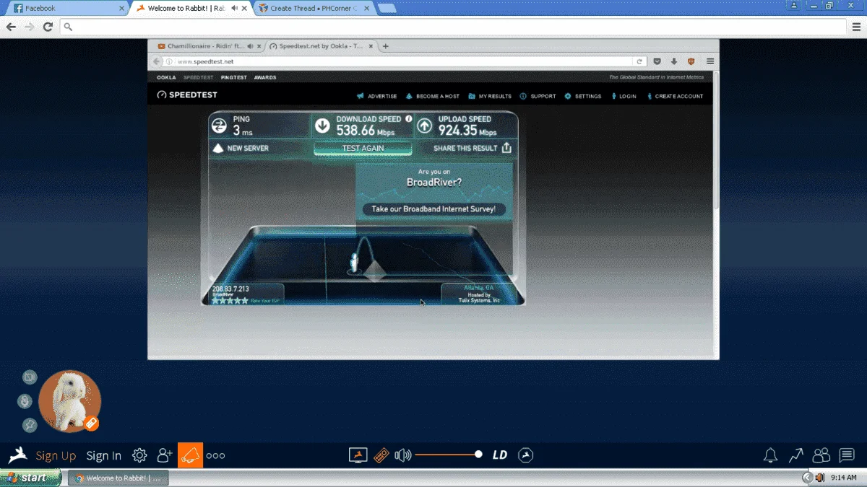Screen dimensions: 867x487
Task: Click Welcome to Rabbit taskbar item
Action: pyautogui.click(x=118, y=478)
